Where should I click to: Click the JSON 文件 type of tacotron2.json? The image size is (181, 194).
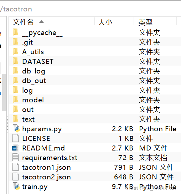click(x=156, y=177)
